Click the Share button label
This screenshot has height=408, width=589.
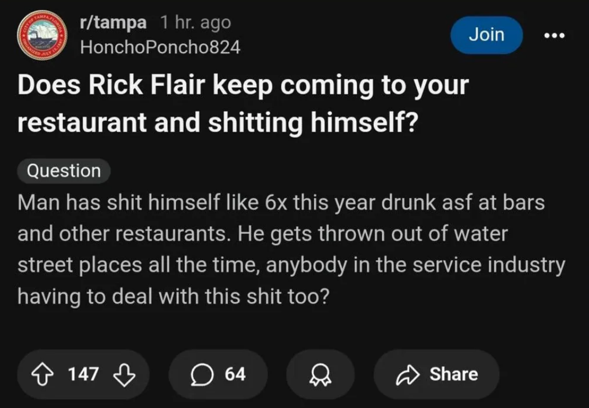point(453,374)
